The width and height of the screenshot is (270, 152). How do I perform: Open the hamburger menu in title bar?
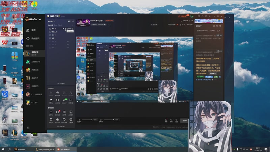click(x=210, y=16)
